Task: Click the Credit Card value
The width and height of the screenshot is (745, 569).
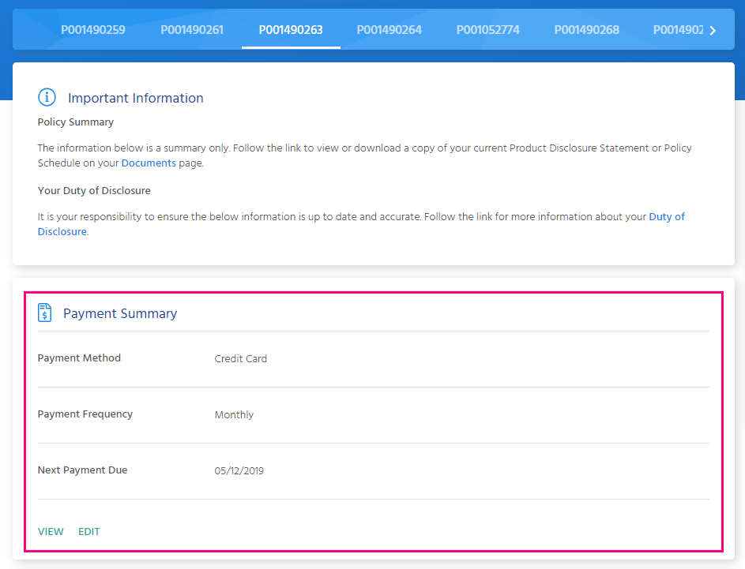Action: (240, 359)
